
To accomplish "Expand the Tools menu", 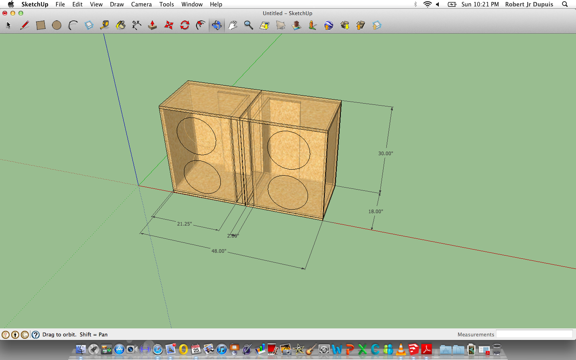I will [166, 4].
